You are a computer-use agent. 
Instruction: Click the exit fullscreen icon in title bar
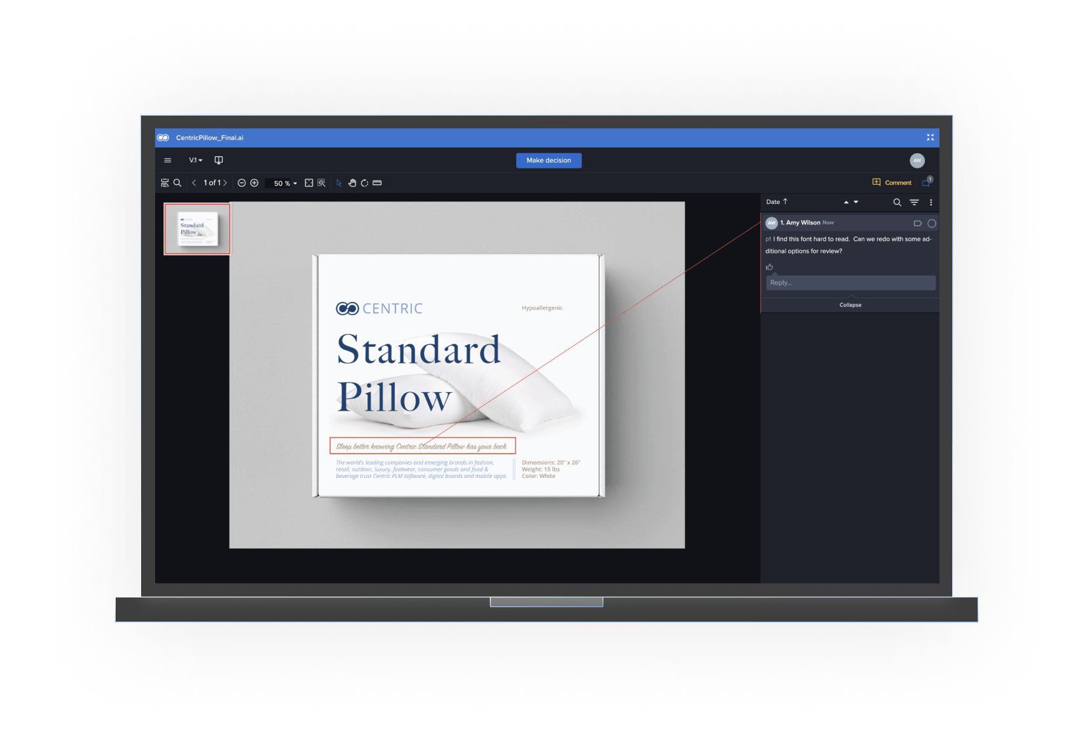pos(930,137)
